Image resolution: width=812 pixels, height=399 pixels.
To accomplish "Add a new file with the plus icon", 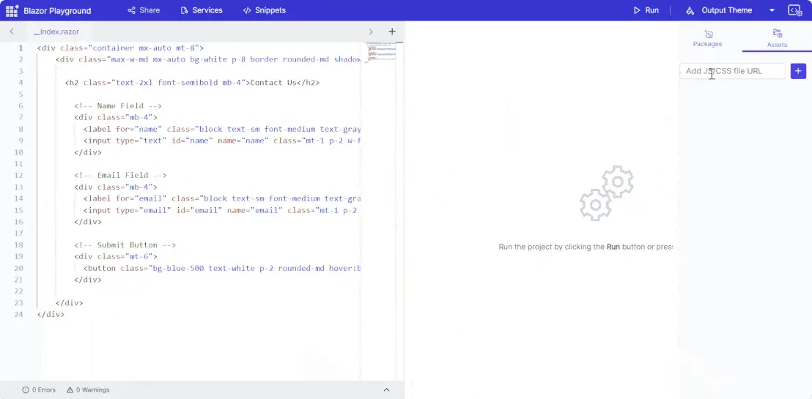I will [392, 31].
